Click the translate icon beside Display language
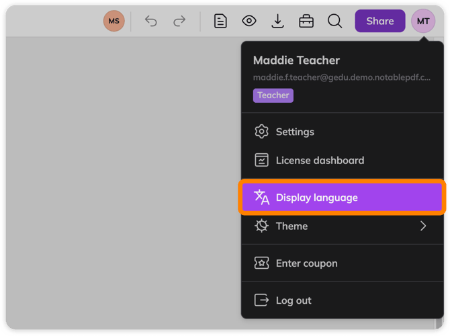The image size is (450, 336). [261, 198]
